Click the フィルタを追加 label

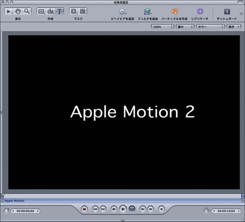coord(148,19)
